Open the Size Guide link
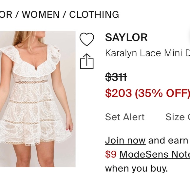This screenshot has width=190, height=190. [178, 117]
